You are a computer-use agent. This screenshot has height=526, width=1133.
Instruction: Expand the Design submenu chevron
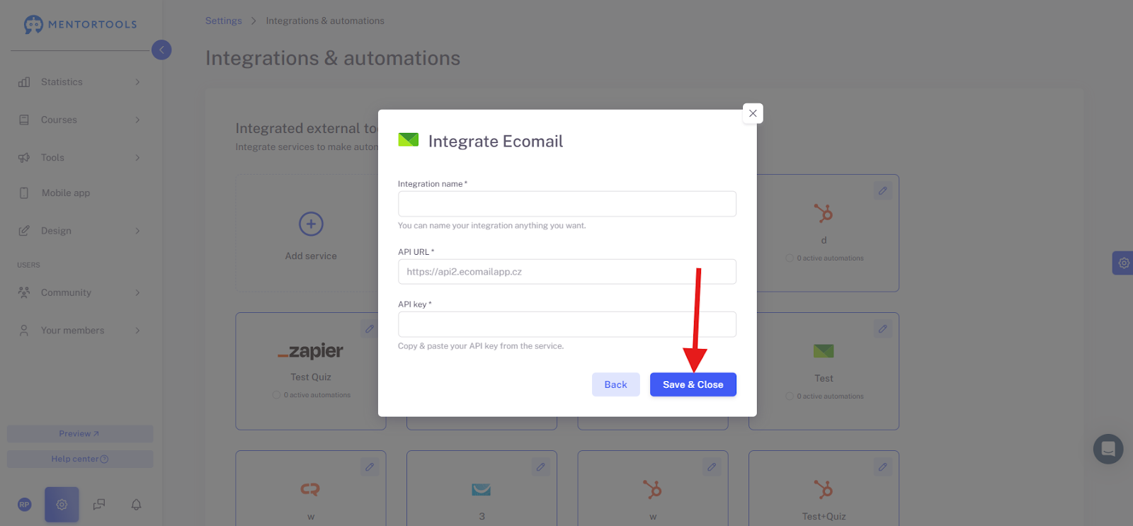click(137, 231)
